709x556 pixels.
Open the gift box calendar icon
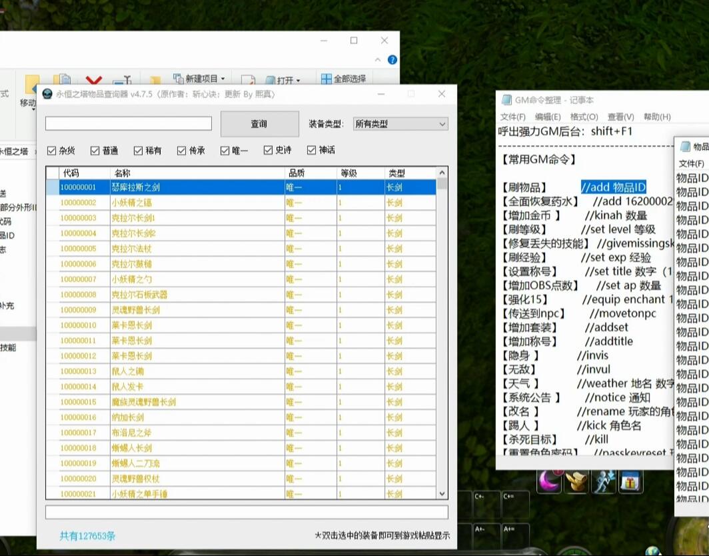[630, 481]
